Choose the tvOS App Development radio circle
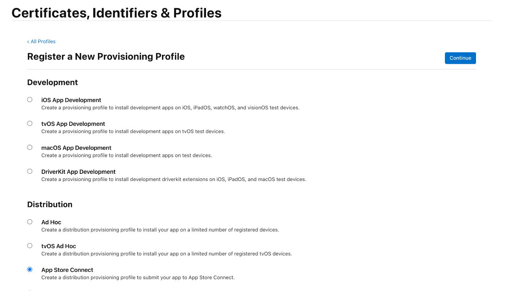The width and height of the screenshot is (506, 291). [30, 123]
